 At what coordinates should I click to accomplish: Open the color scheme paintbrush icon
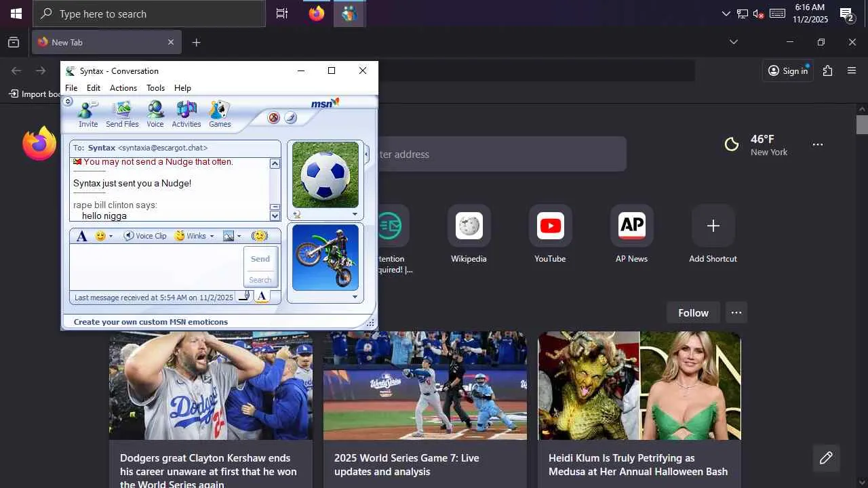click(x=290, y=118)
